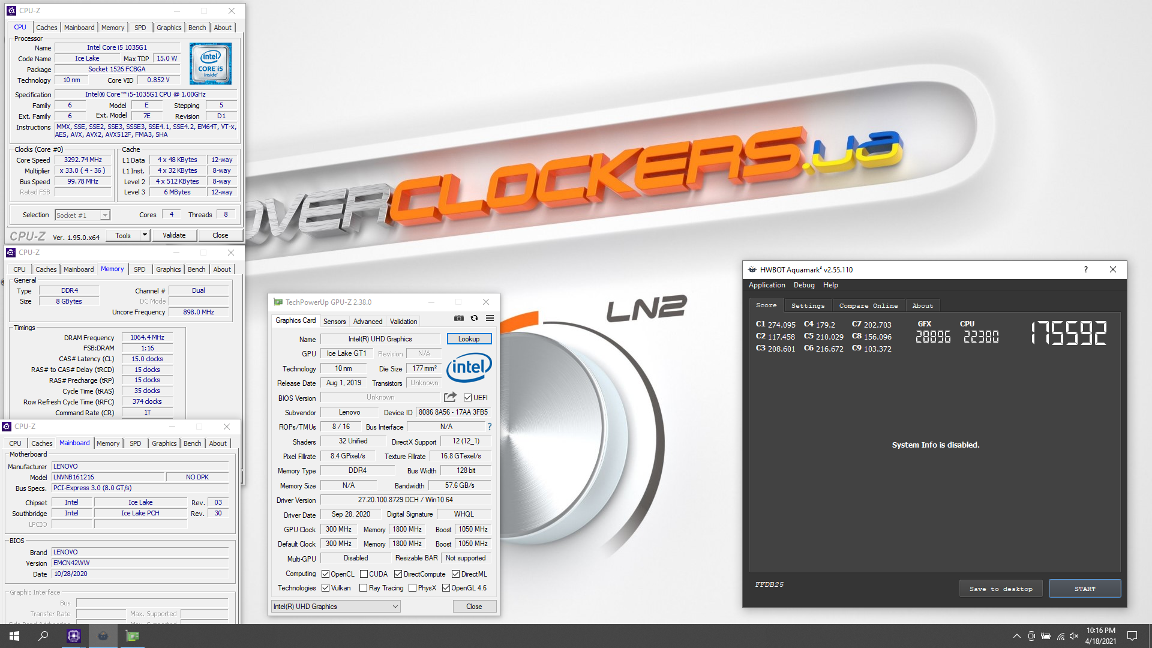Open the Socket #1 selection dropdown
This screenshot has height=648, width=1152.
pyautogui.click(x=83, y=215)
